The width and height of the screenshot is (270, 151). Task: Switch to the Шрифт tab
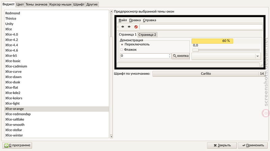tap(79, 4)
